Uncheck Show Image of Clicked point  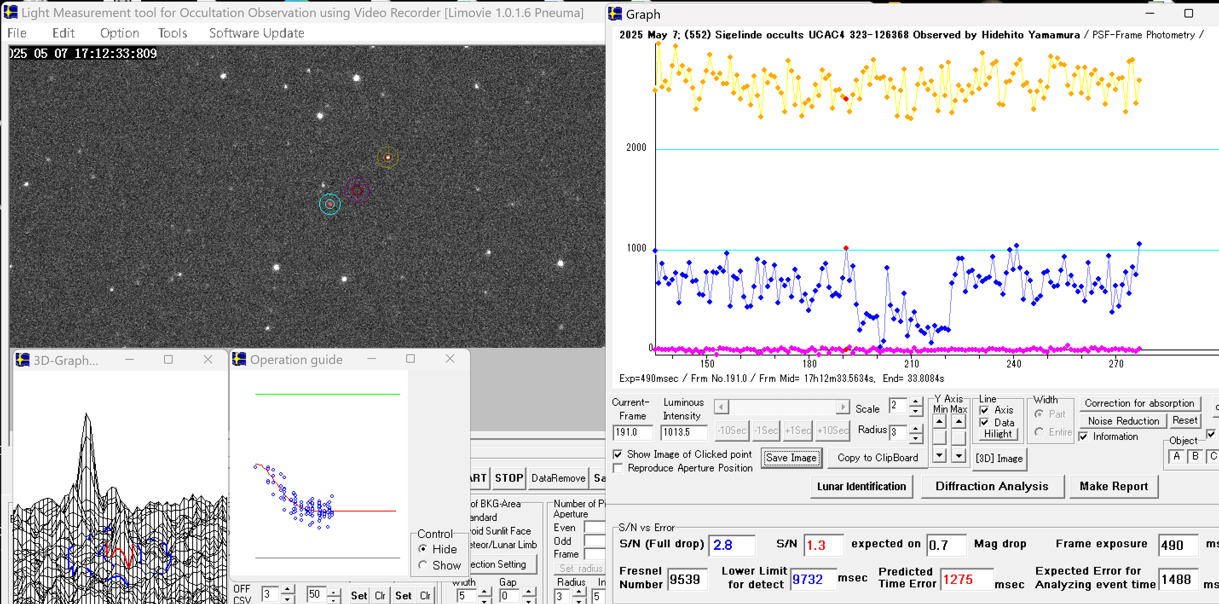click(x=618, y=454)
